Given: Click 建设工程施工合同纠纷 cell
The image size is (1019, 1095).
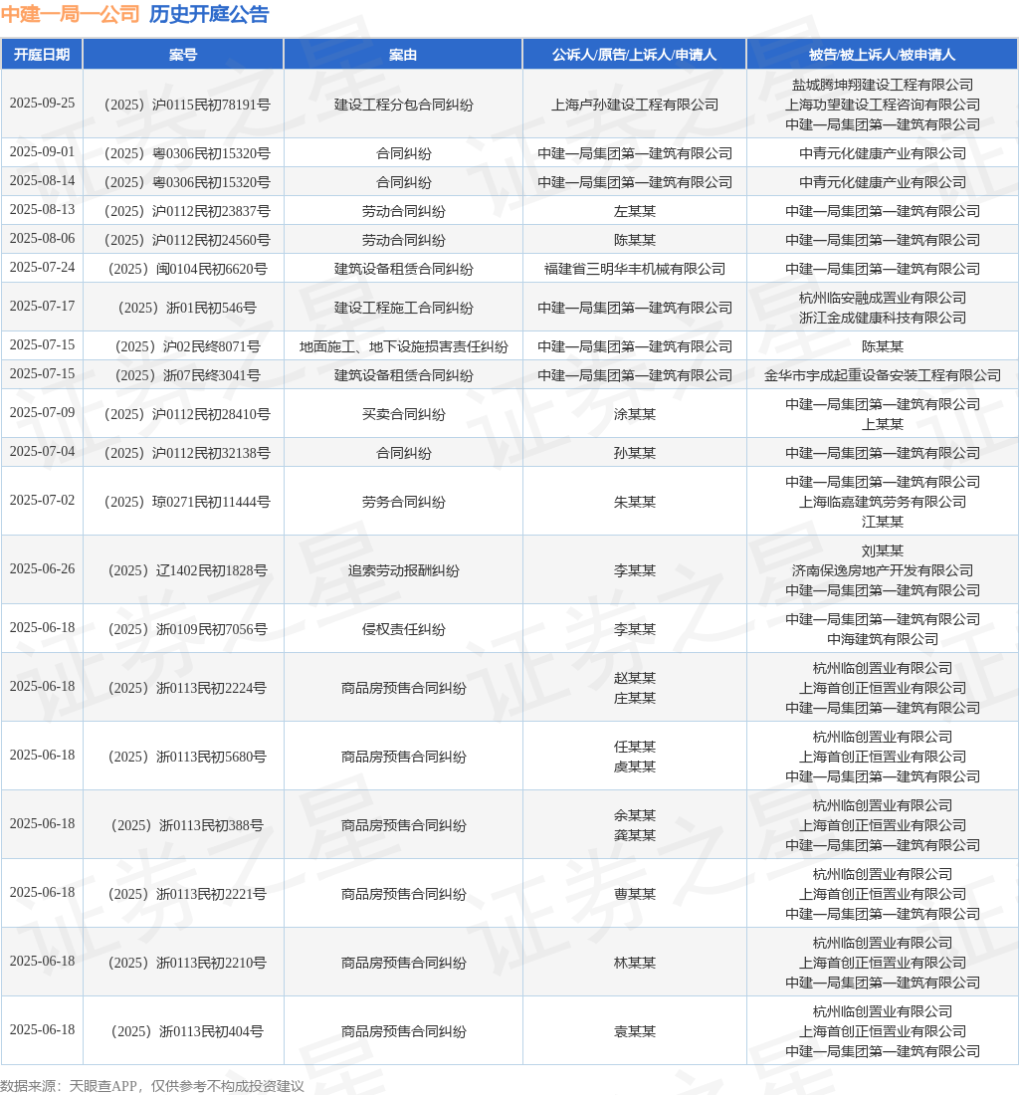Looking at the screenshot, I should pos(403,308).
